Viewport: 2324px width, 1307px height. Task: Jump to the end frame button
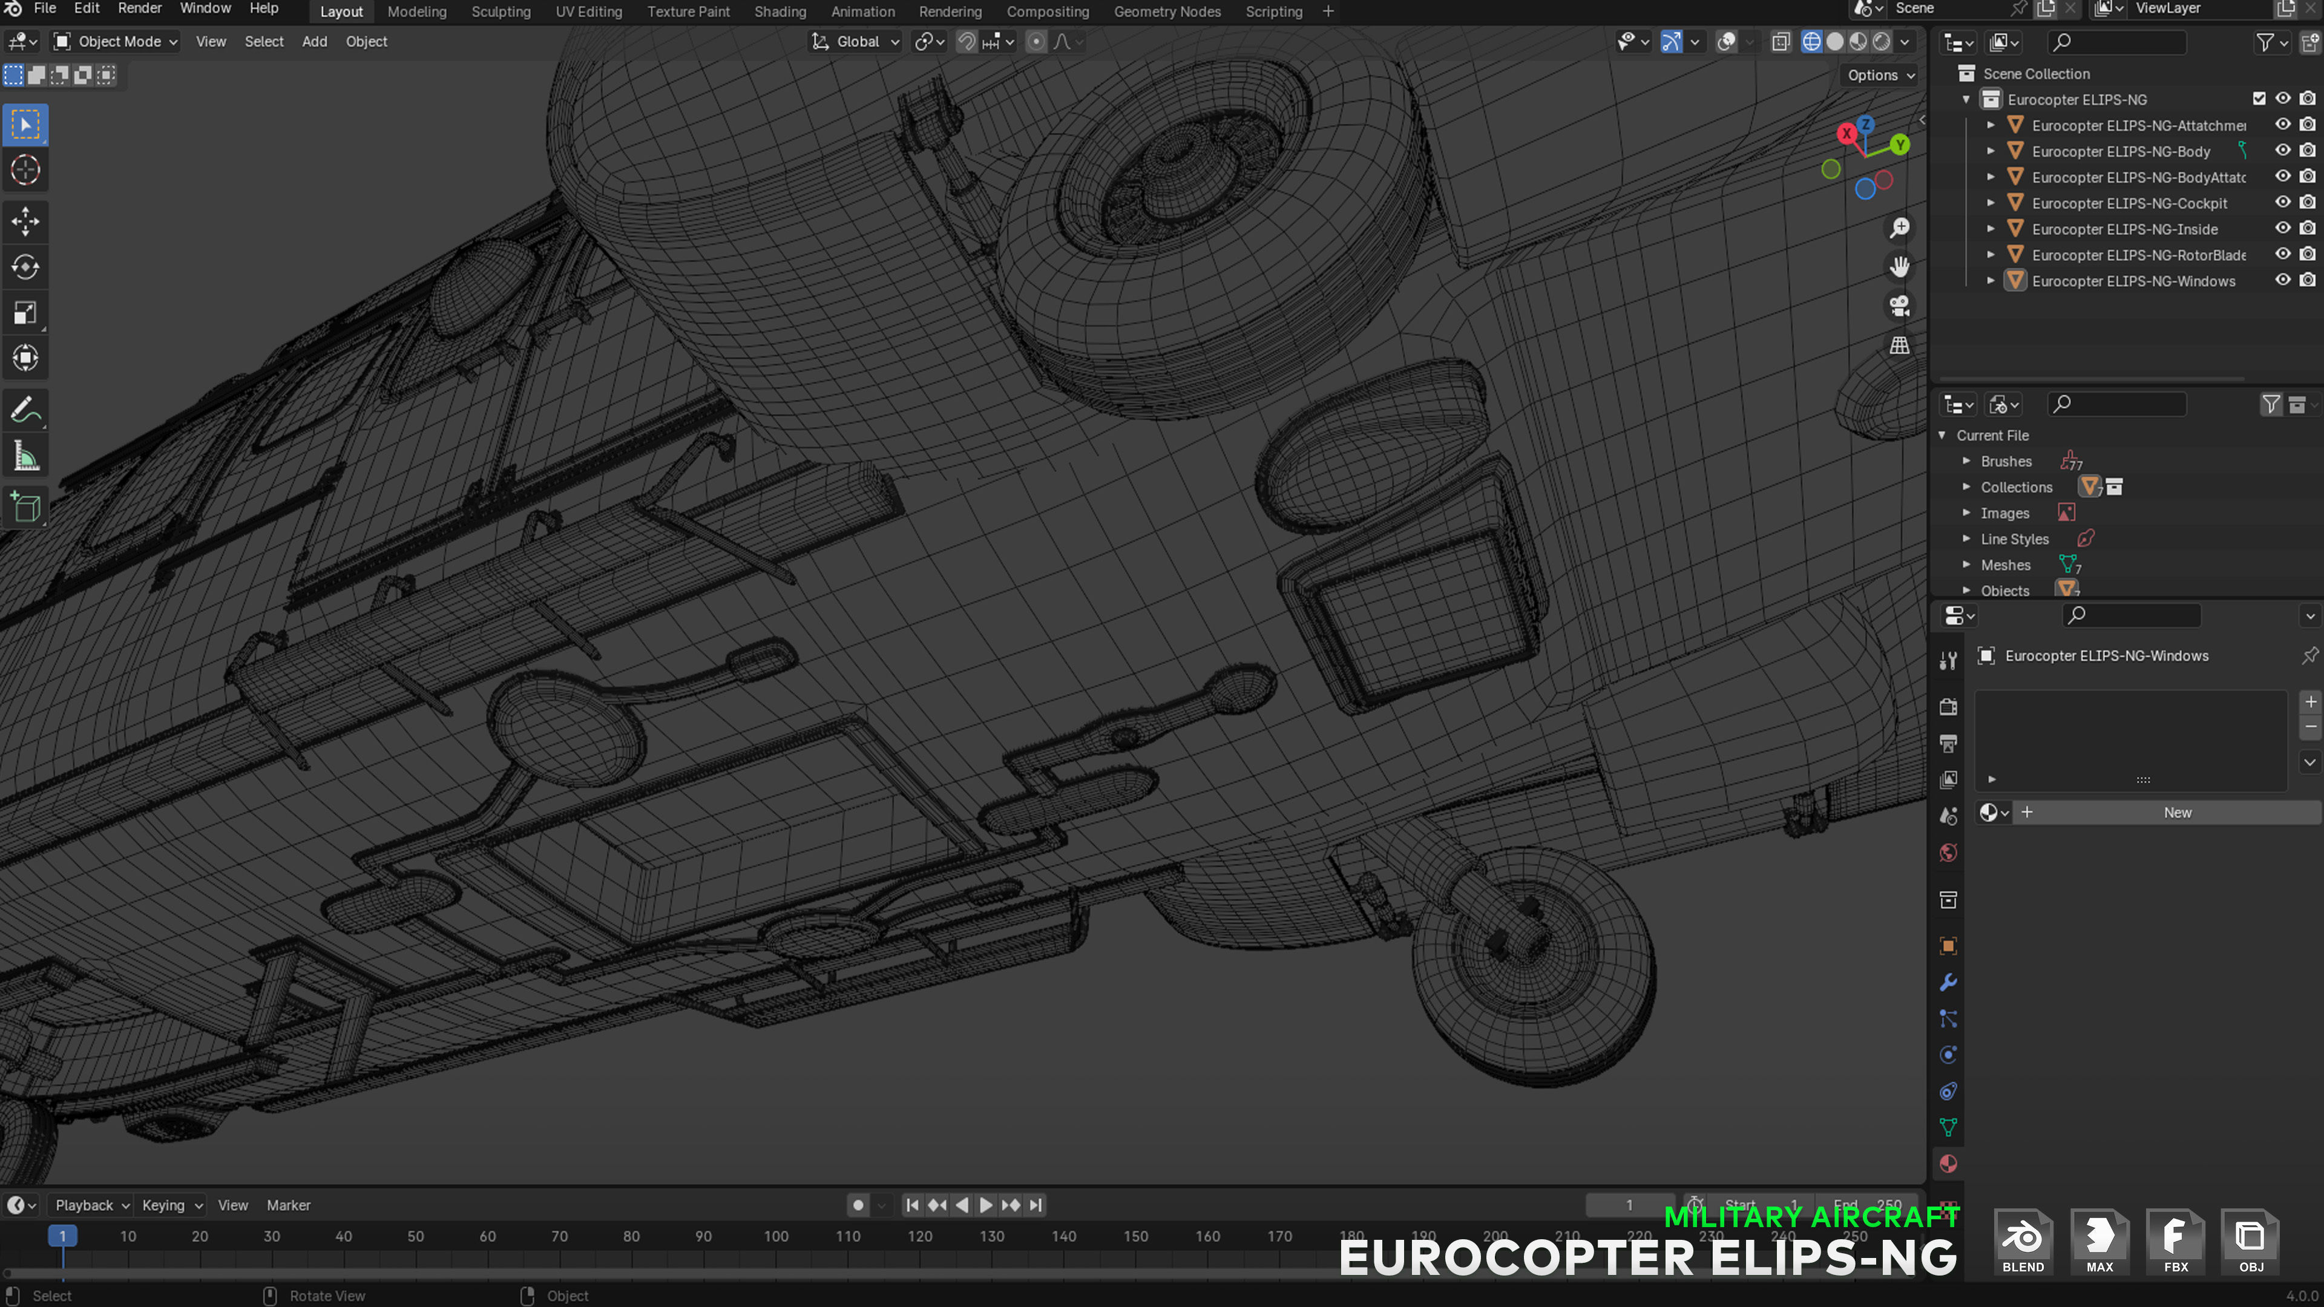point(1036,1205)
